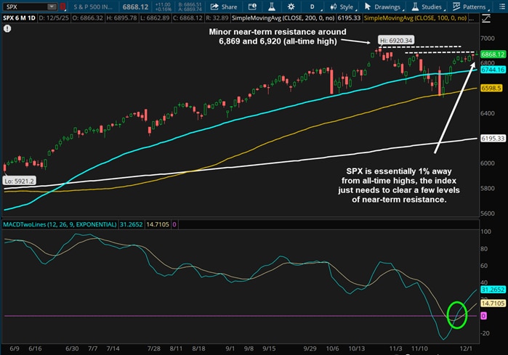
Task: Click the list menu icon at toolbar end
Action: pyautogui.click(x=502, y=7)
